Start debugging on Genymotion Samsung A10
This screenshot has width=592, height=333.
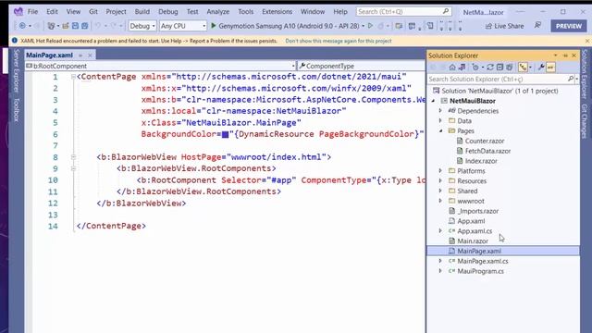point(285,26)
